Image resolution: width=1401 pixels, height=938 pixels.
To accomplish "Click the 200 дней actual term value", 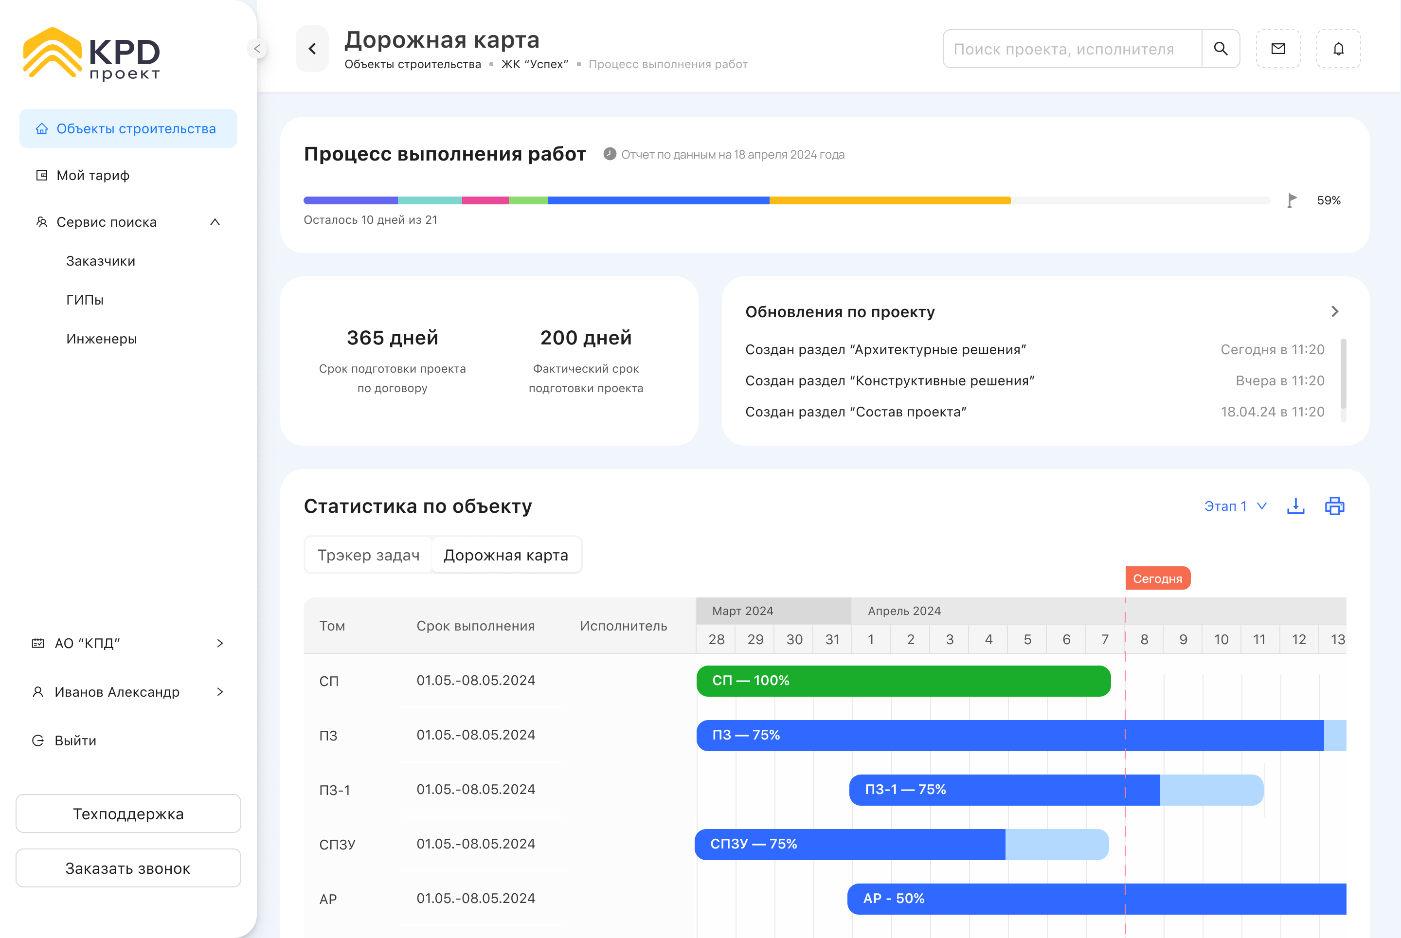I will coord(586,337).
